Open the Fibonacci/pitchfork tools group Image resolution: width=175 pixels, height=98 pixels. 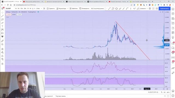click(x=2, y=19)
